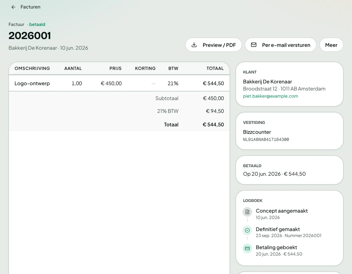This screenshot has height=274, width=352.
Task: Select the Logo-ontwerp invoice line
Action: (x=119, y=83)
